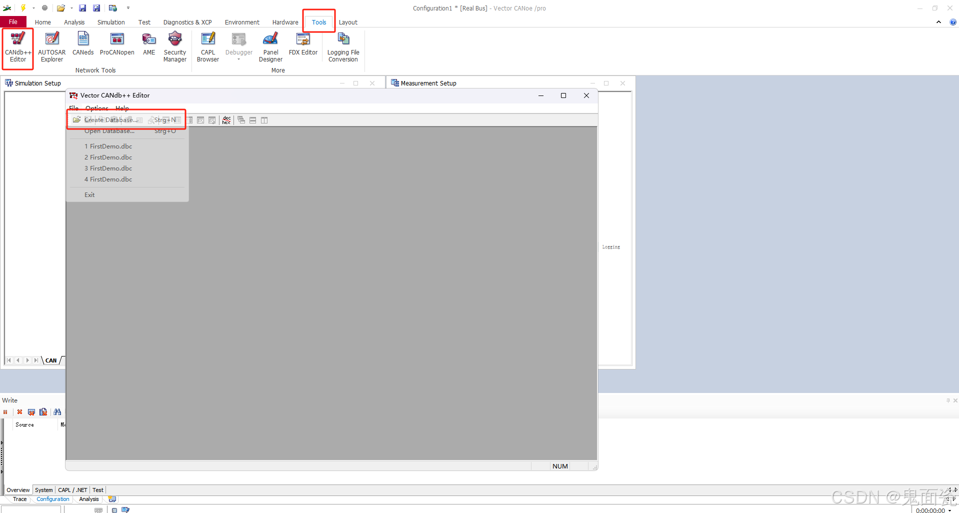Expand the open configuration dropdown arrow
959x513 pixels.
point(71,8)
